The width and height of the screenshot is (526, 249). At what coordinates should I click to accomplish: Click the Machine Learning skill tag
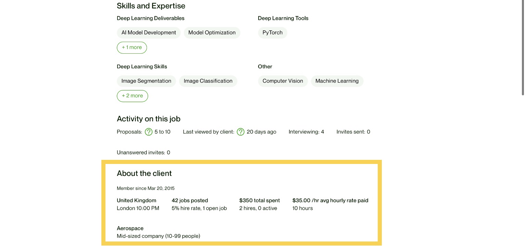click(x=337, y=81)
